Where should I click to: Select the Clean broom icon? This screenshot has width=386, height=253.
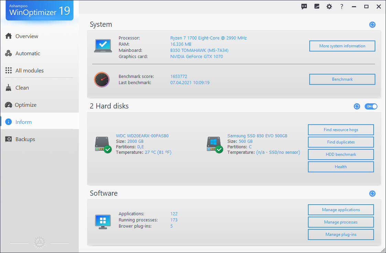pyautogui.click(x=8, y=88)
